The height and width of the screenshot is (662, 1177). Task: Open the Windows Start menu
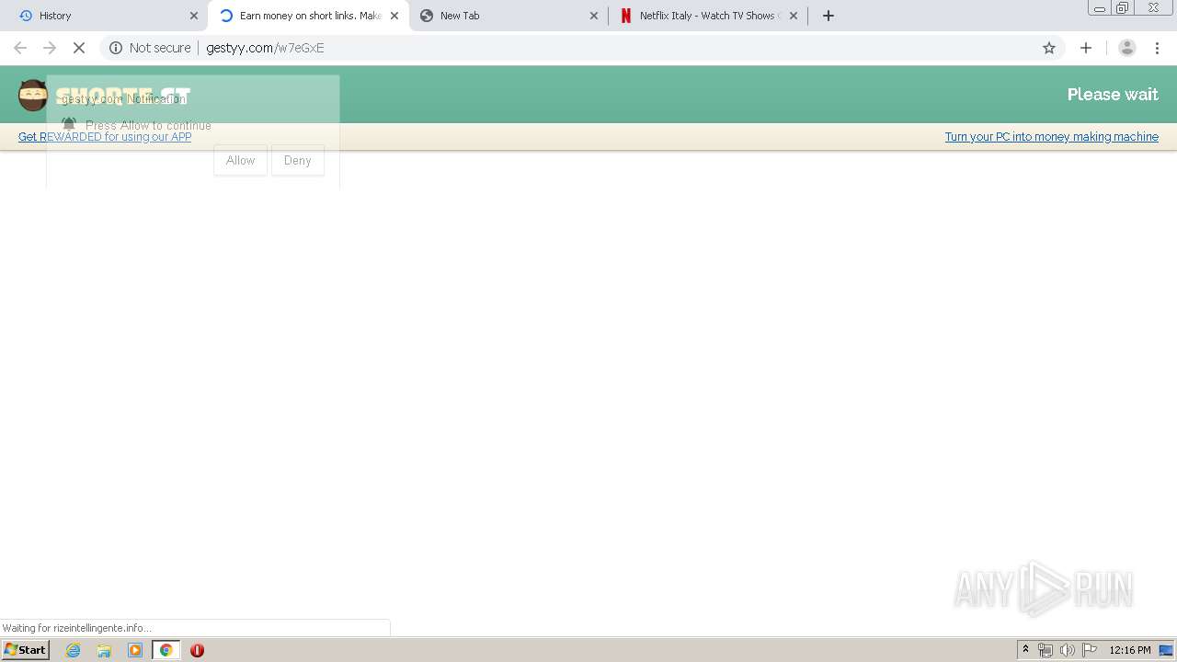pyautogui.click(x=25, y=650)
